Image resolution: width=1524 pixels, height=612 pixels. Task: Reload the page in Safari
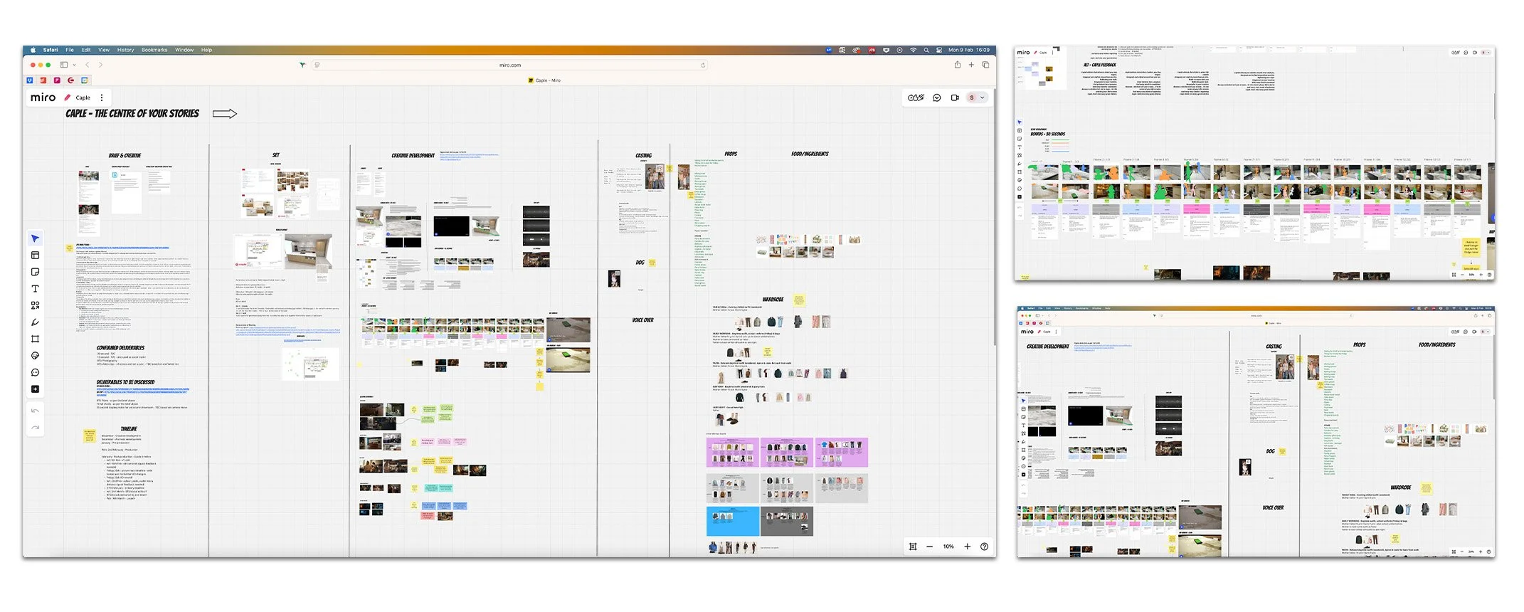(x=703, y=65)
